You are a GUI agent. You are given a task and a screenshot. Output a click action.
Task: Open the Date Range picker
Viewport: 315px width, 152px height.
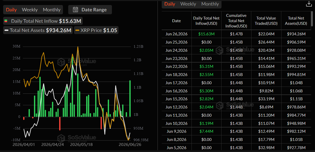[x=90, y=10]
